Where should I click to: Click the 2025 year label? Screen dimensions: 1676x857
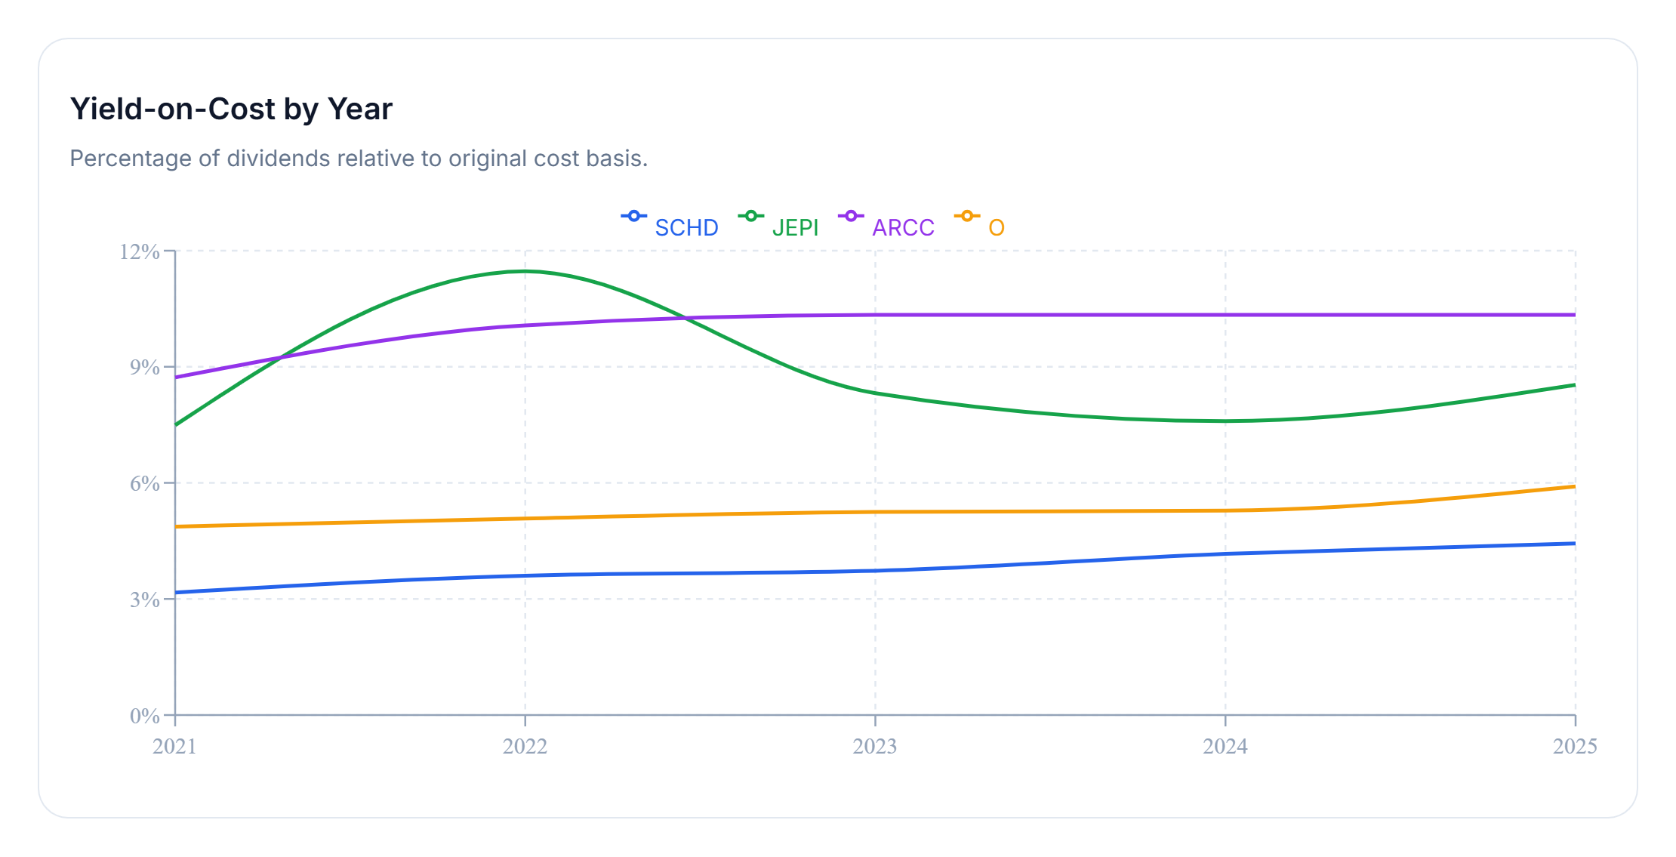(x=1575, y=746)
